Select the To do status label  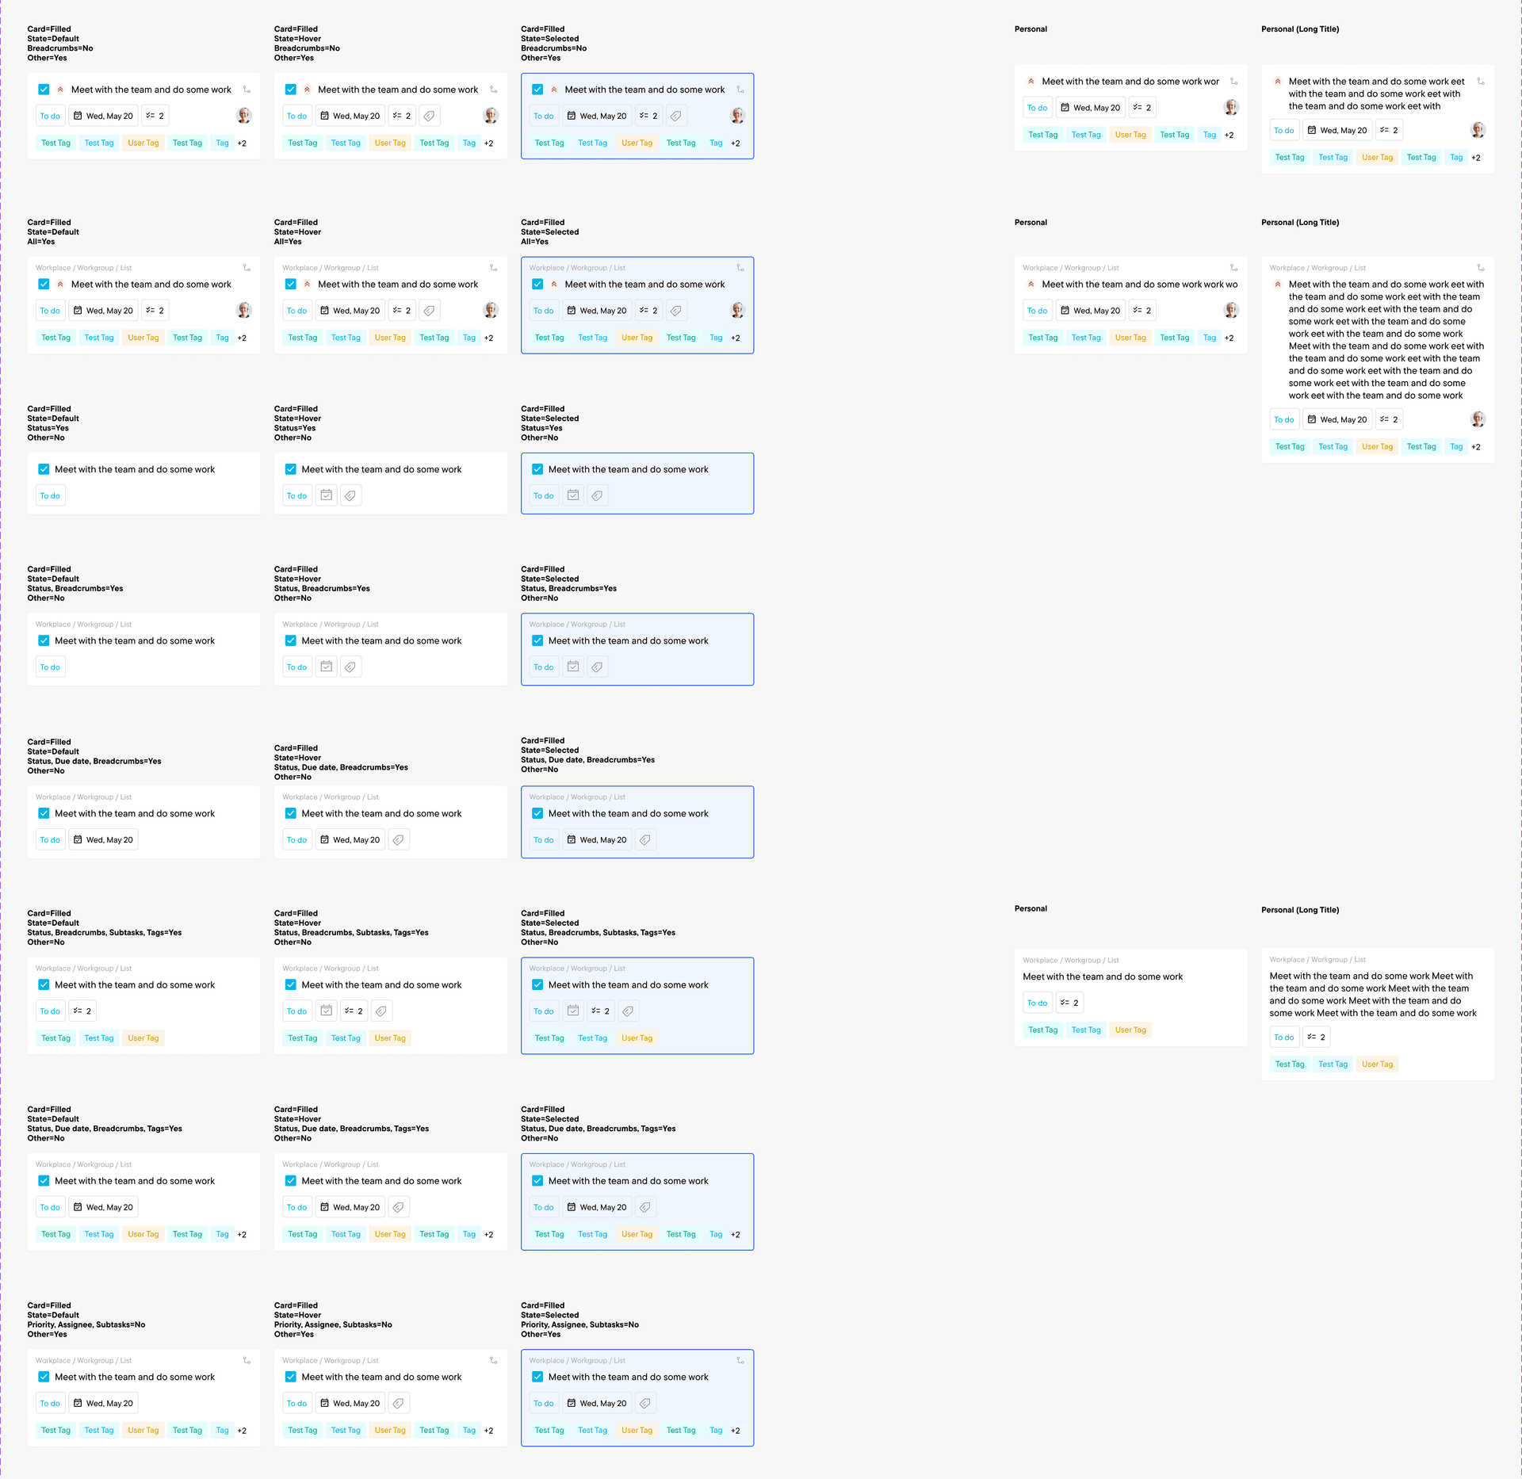(x=52, y=116)
